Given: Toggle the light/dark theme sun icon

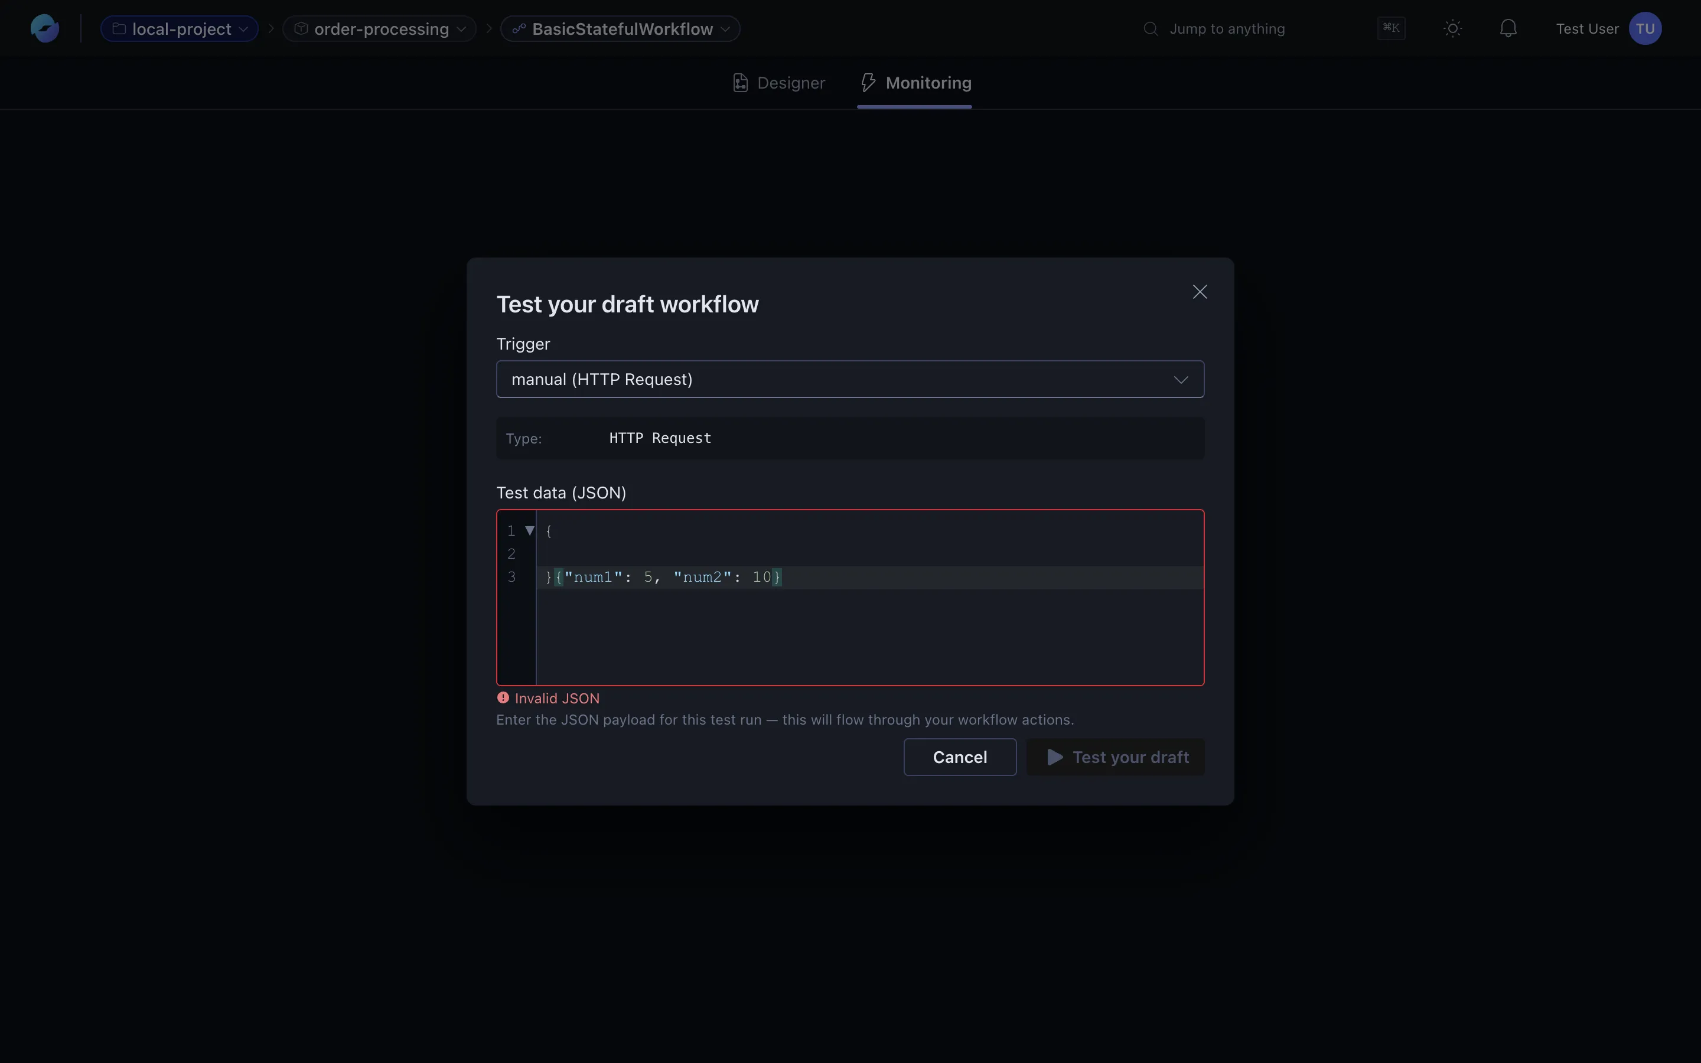Looking at the screenshot, I should [1453, 29].
